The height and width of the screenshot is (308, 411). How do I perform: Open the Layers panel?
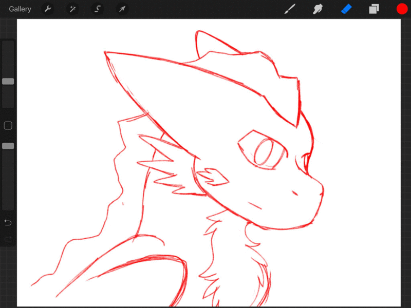(x=373, y=9)
